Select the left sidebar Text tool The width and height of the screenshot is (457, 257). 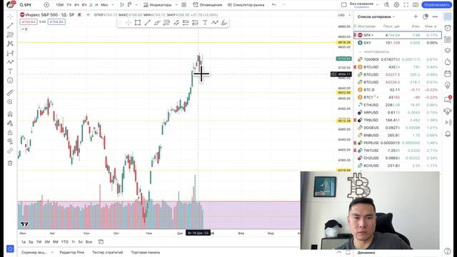click(x=10, y=71)
